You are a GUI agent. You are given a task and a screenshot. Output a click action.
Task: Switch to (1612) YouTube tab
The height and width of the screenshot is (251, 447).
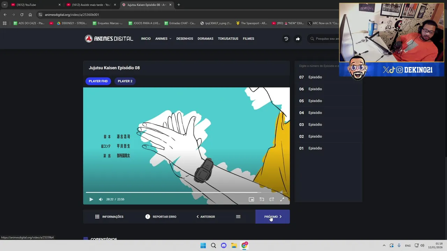point(35,5)
